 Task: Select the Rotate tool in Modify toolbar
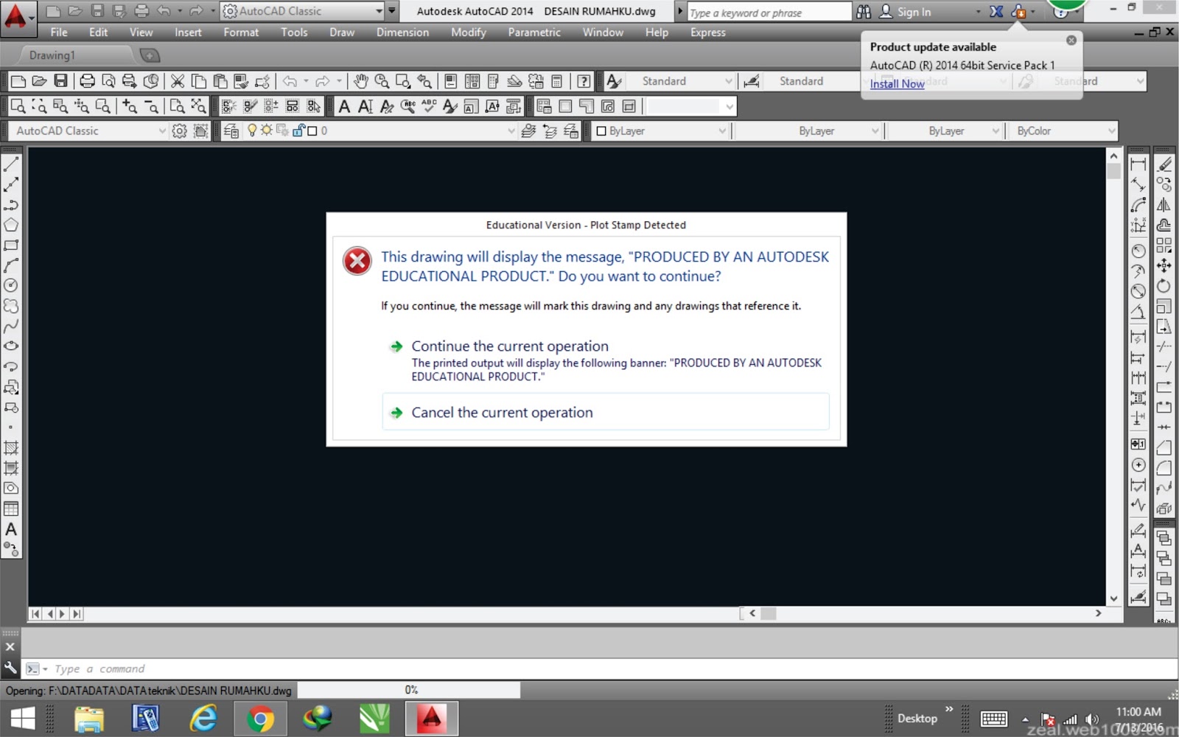(1164, 285)
